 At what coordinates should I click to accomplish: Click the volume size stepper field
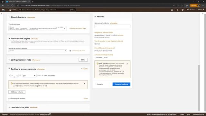[14, 76]
